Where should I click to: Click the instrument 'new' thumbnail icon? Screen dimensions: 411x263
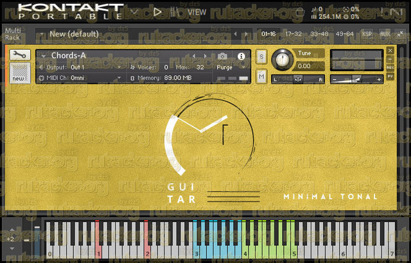20,73
